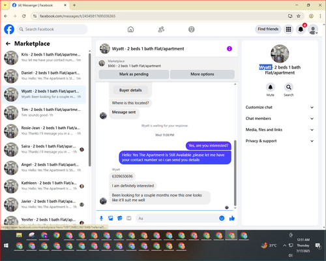Open the notifications bell in header

301,29
